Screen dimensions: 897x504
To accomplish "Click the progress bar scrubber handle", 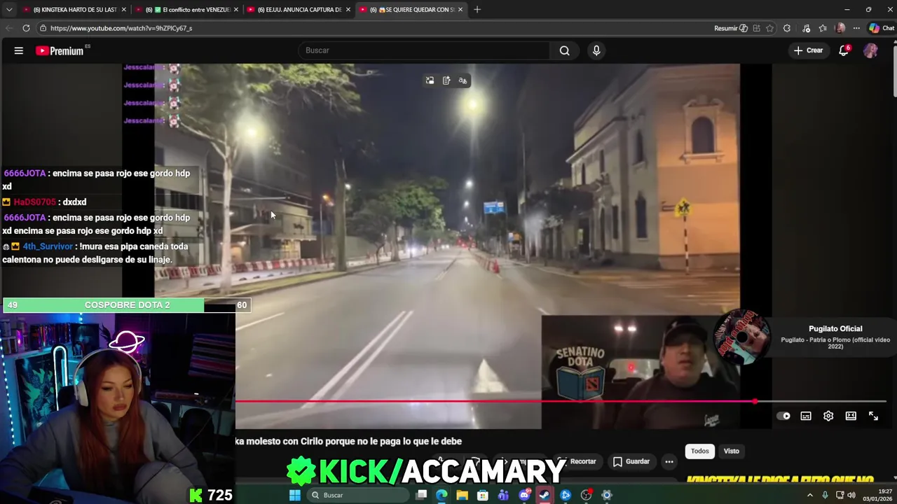I will point(755,402).
